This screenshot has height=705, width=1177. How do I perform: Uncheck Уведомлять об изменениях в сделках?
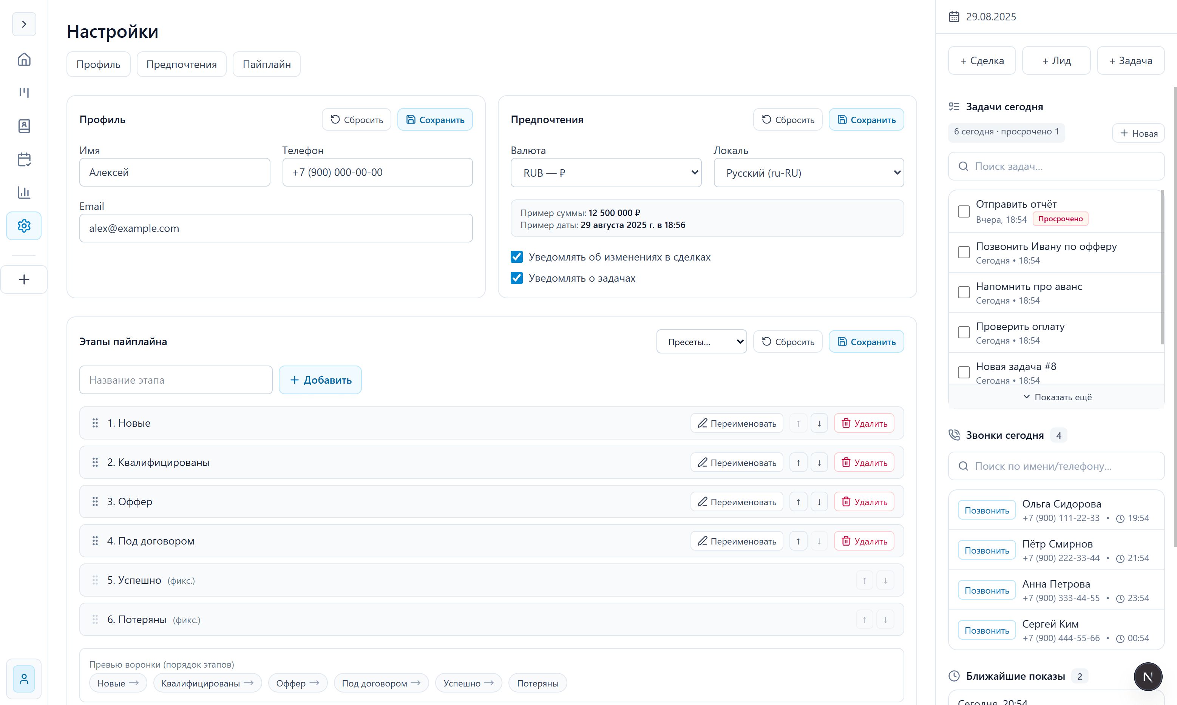(516, 257)
